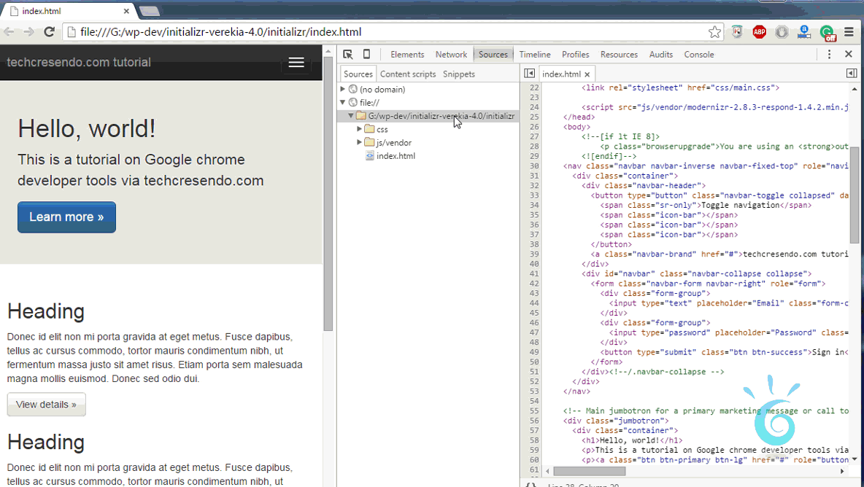Activate the inspect element picker icon

(347, 54)
